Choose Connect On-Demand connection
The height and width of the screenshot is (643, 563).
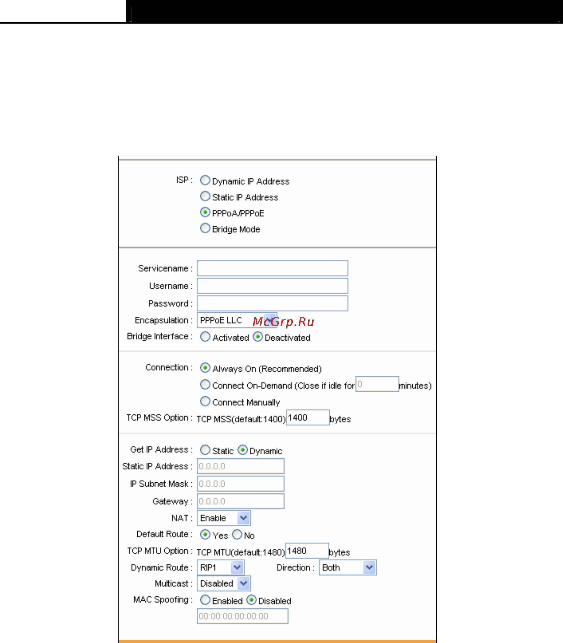tap(205, 384)
